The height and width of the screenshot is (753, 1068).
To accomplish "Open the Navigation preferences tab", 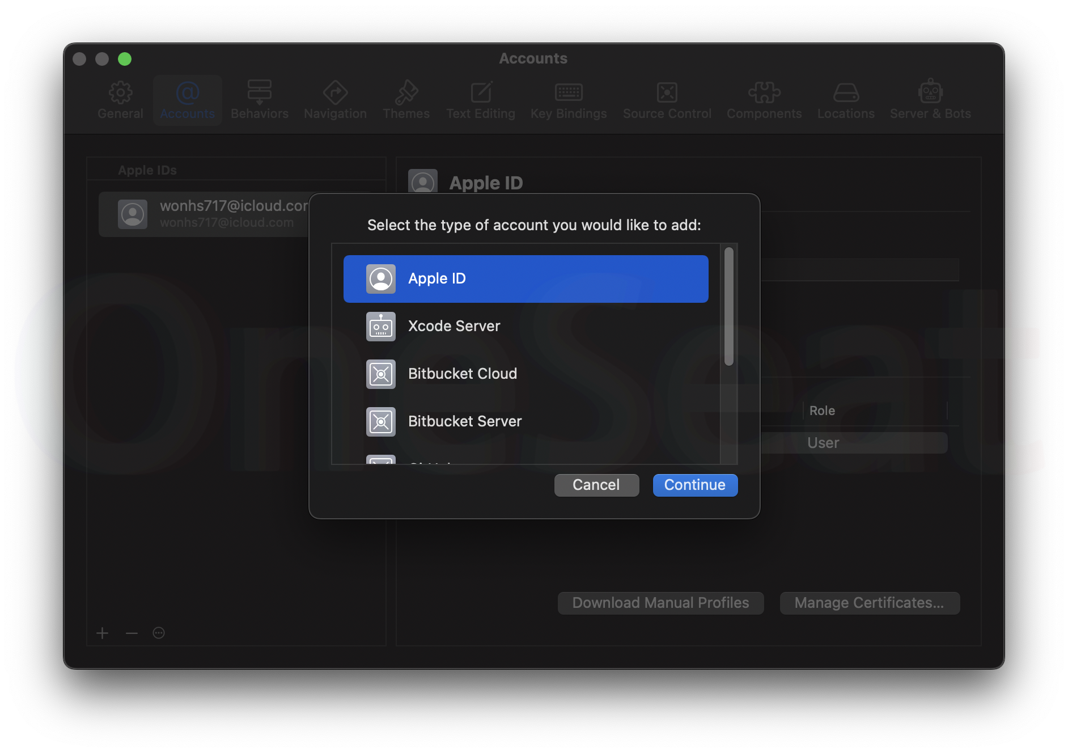I will point(335,100).
